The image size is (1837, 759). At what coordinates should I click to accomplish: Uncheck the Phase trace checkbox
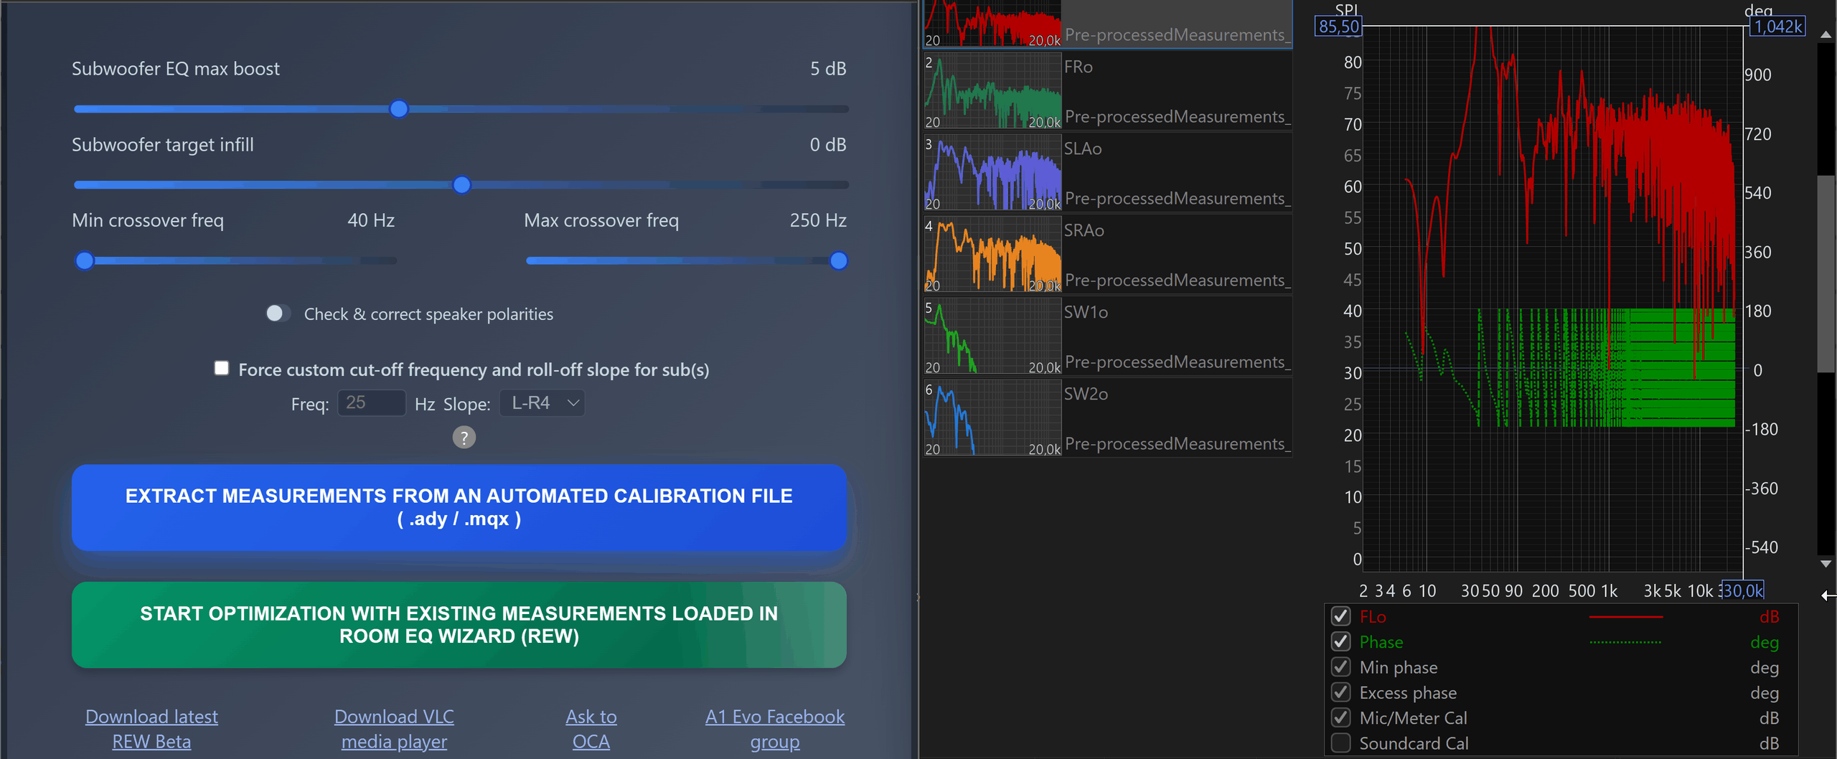pyautogui.click(x=1340, y=642)
